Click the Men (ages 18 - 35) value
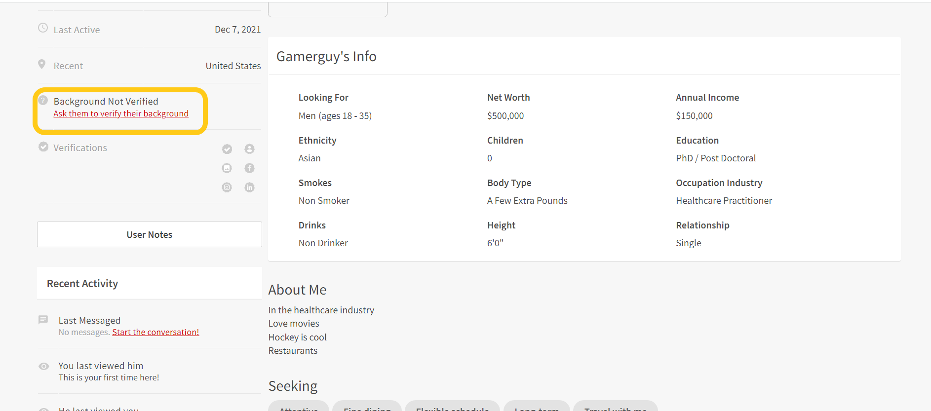 tap(335, 115)
